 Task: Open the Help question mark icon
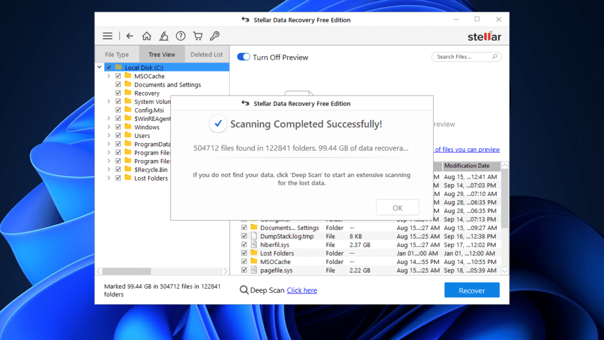click(180, 36)
